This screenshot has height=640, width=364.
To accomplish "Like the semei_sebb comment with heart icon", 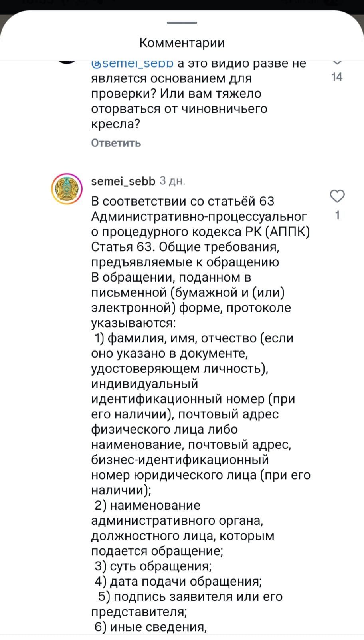I will [x=337, y=196].
